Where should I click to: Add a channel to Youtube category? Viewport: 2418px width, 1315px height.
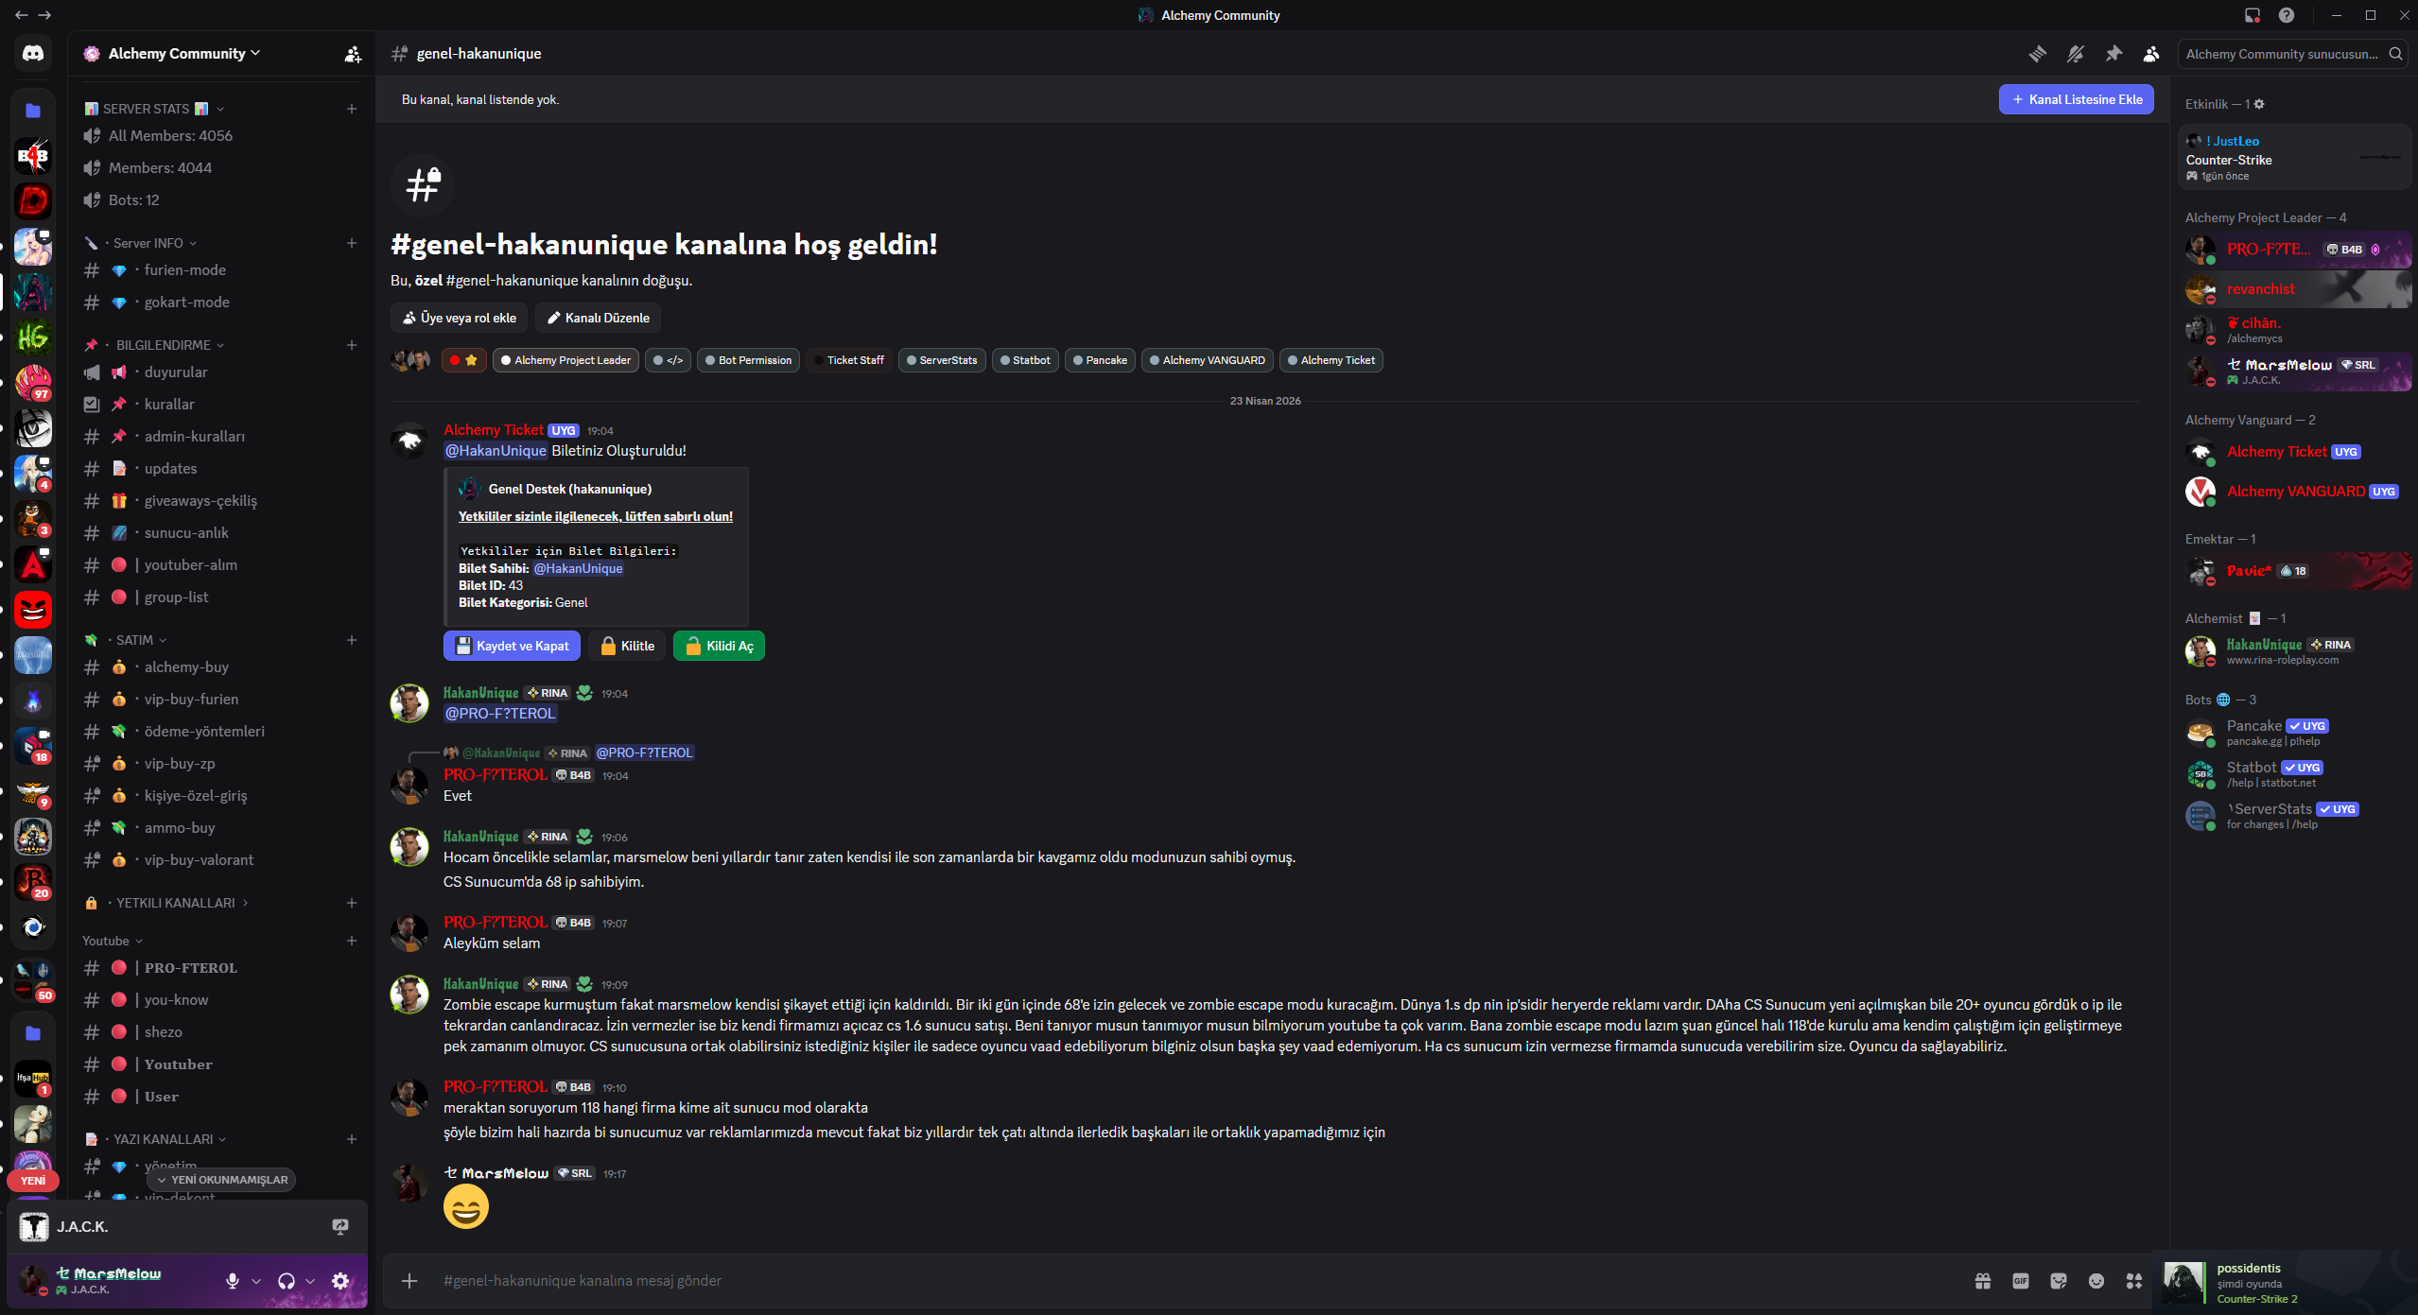(352, 941)
